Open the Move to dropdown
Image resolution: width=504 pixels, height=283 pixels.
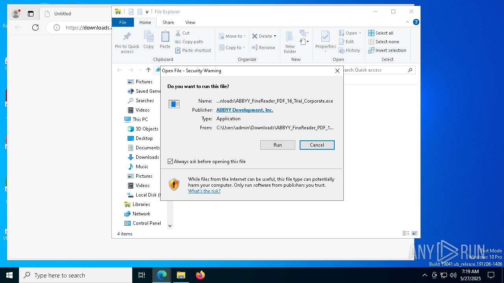click(x=232, y=36)
